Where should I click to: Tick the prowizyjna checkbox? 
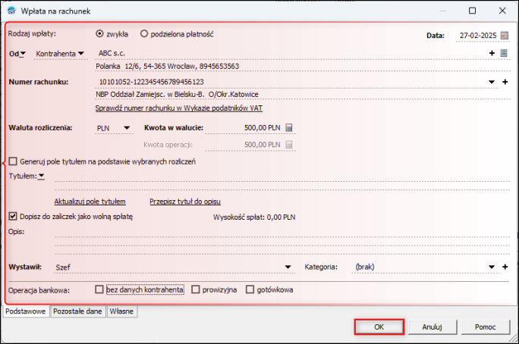tap(196, 289)
